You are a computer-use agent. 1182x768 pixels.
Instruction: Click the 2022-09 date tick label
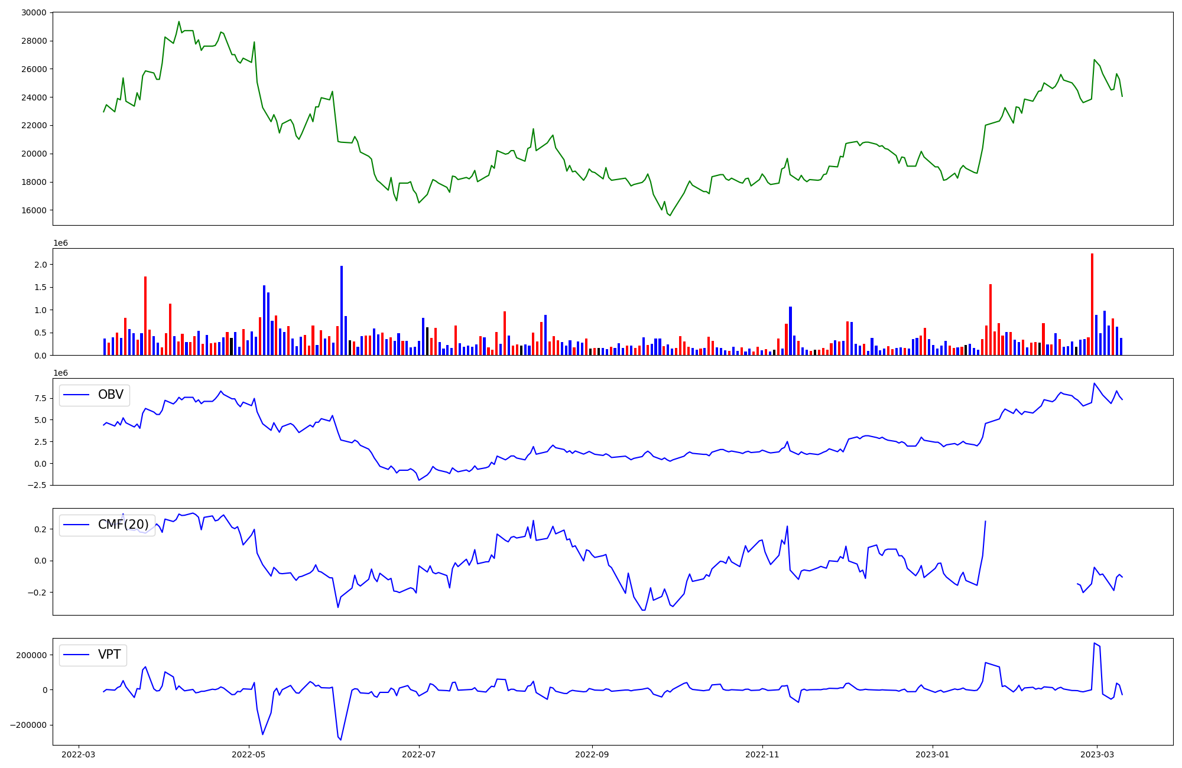coord(592,754)
